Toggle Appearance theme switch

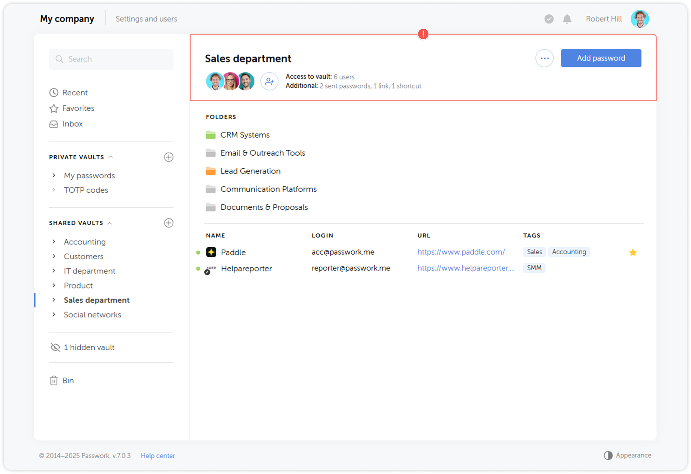(628, 455)
